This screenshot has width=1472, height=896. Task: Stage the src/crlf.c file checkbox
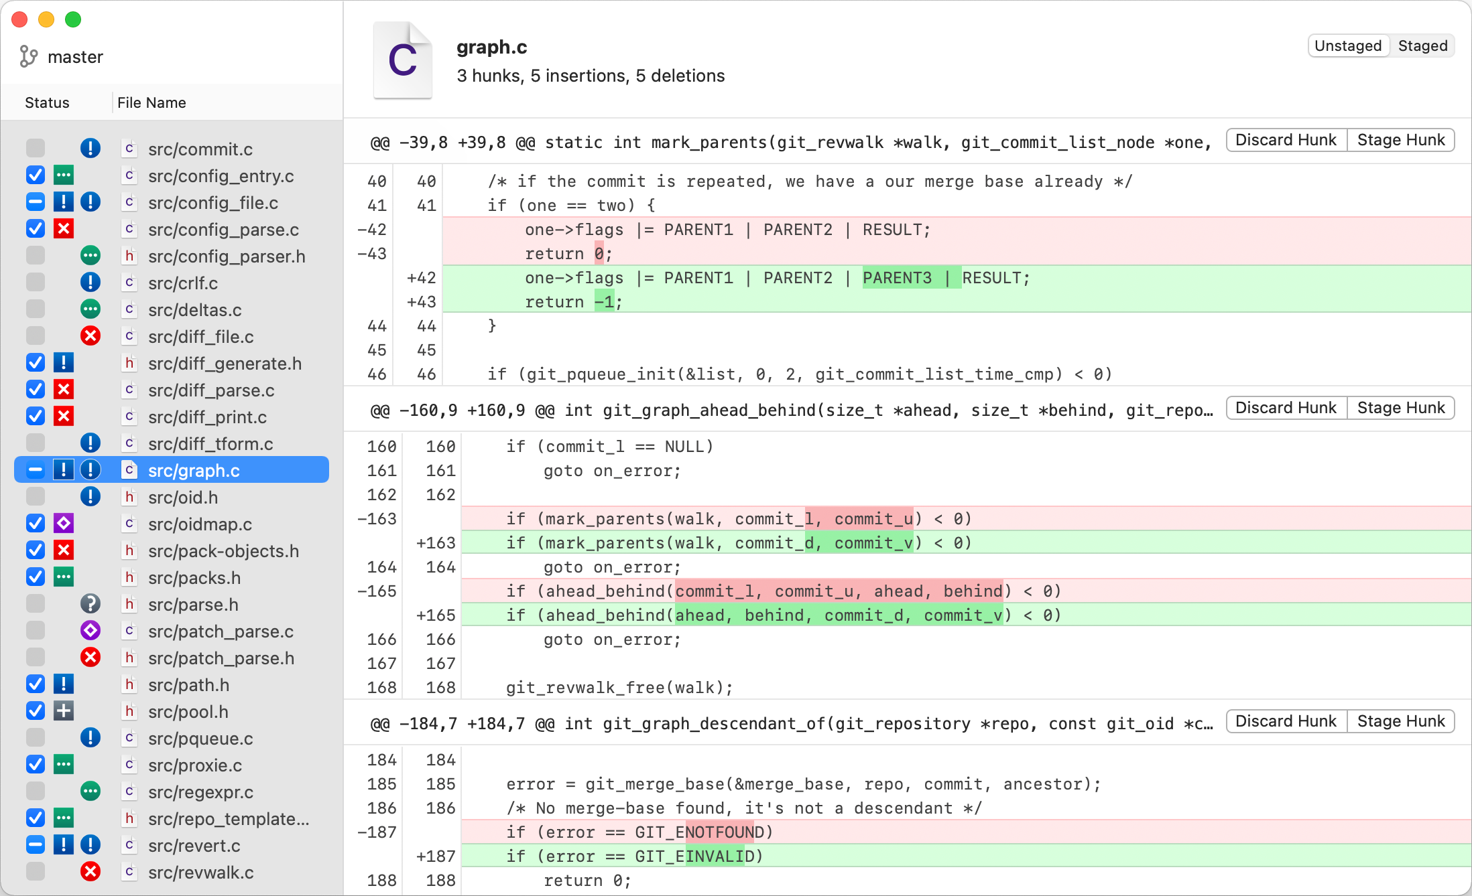[x=36, y=283]
